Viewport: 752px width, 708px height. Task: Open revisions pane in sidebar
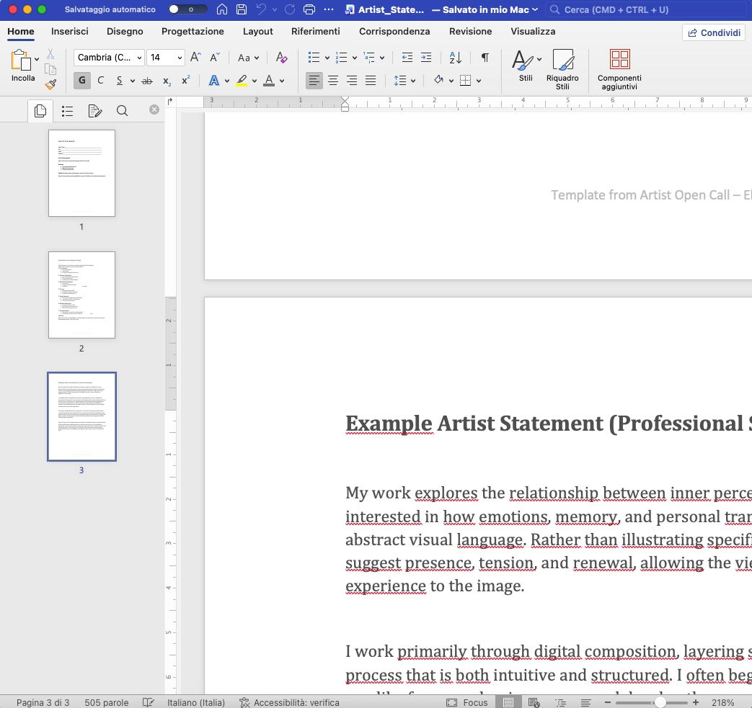click(95, 111)
